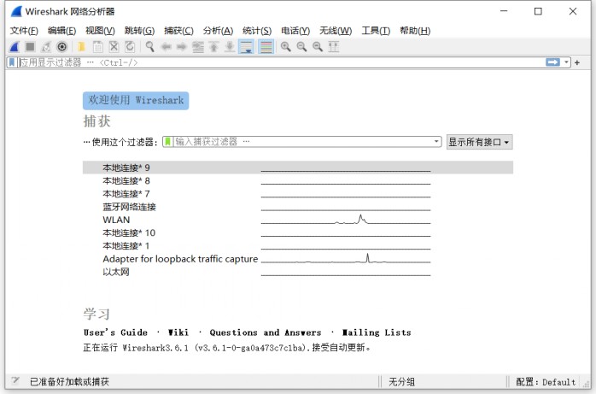The width and height of the screenshot is (596, 394).
Task: Apply display filter arrow button
Action: pyautogui.click(x=552, y=62)
